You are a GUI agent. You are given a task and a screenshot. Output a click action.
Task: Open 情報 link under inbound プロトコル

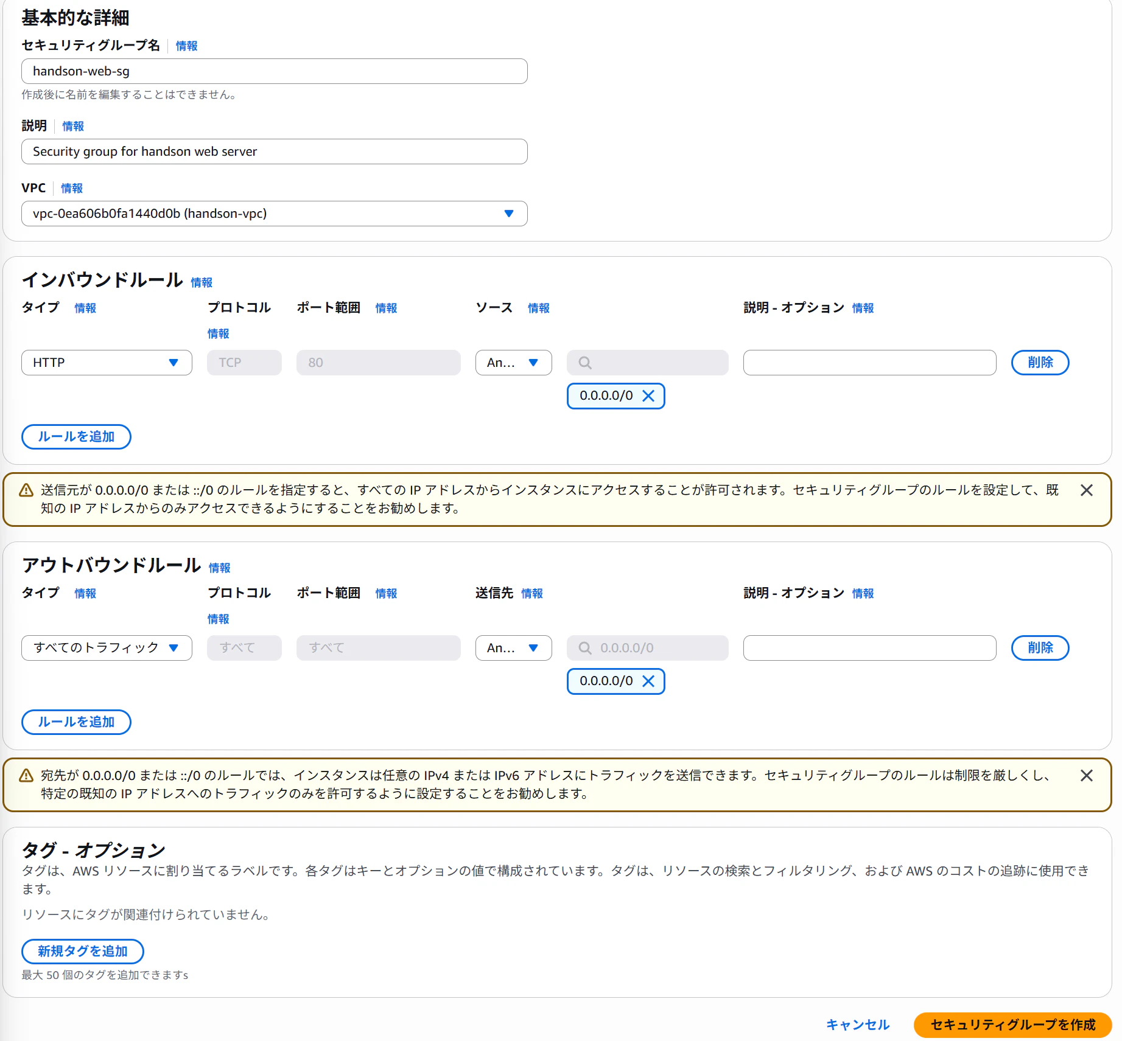[218, 334]
